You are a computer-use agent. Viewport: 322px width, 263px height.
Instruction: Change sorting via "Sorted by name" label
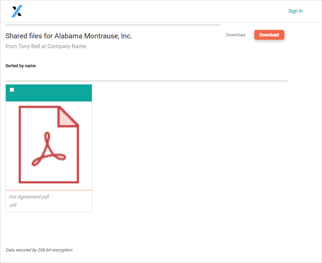tap(21, 66)
